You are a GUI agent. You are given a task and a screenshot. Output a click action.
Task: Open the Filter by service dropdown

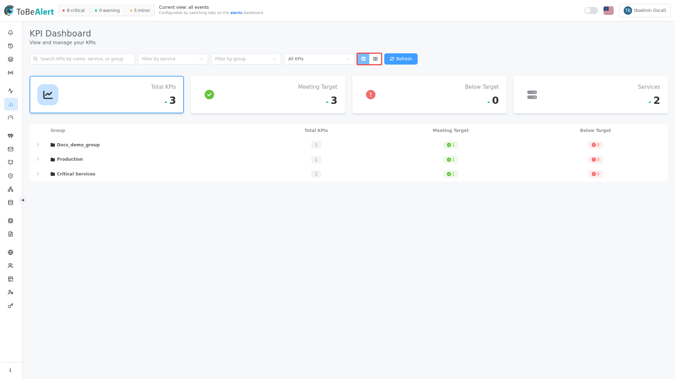pyautogui.click(x=173, y=59)
